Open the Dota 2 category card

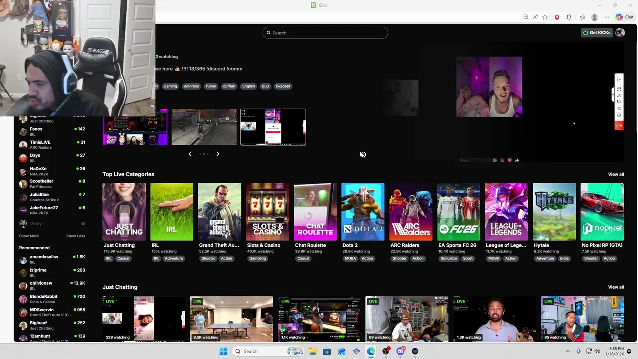click(x=363, y=212)
